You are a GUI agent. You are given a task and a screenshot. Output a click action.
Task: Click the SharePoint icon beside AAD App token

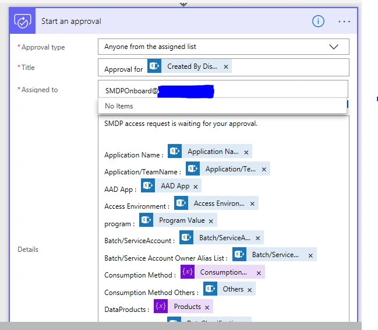coord(148,185)
